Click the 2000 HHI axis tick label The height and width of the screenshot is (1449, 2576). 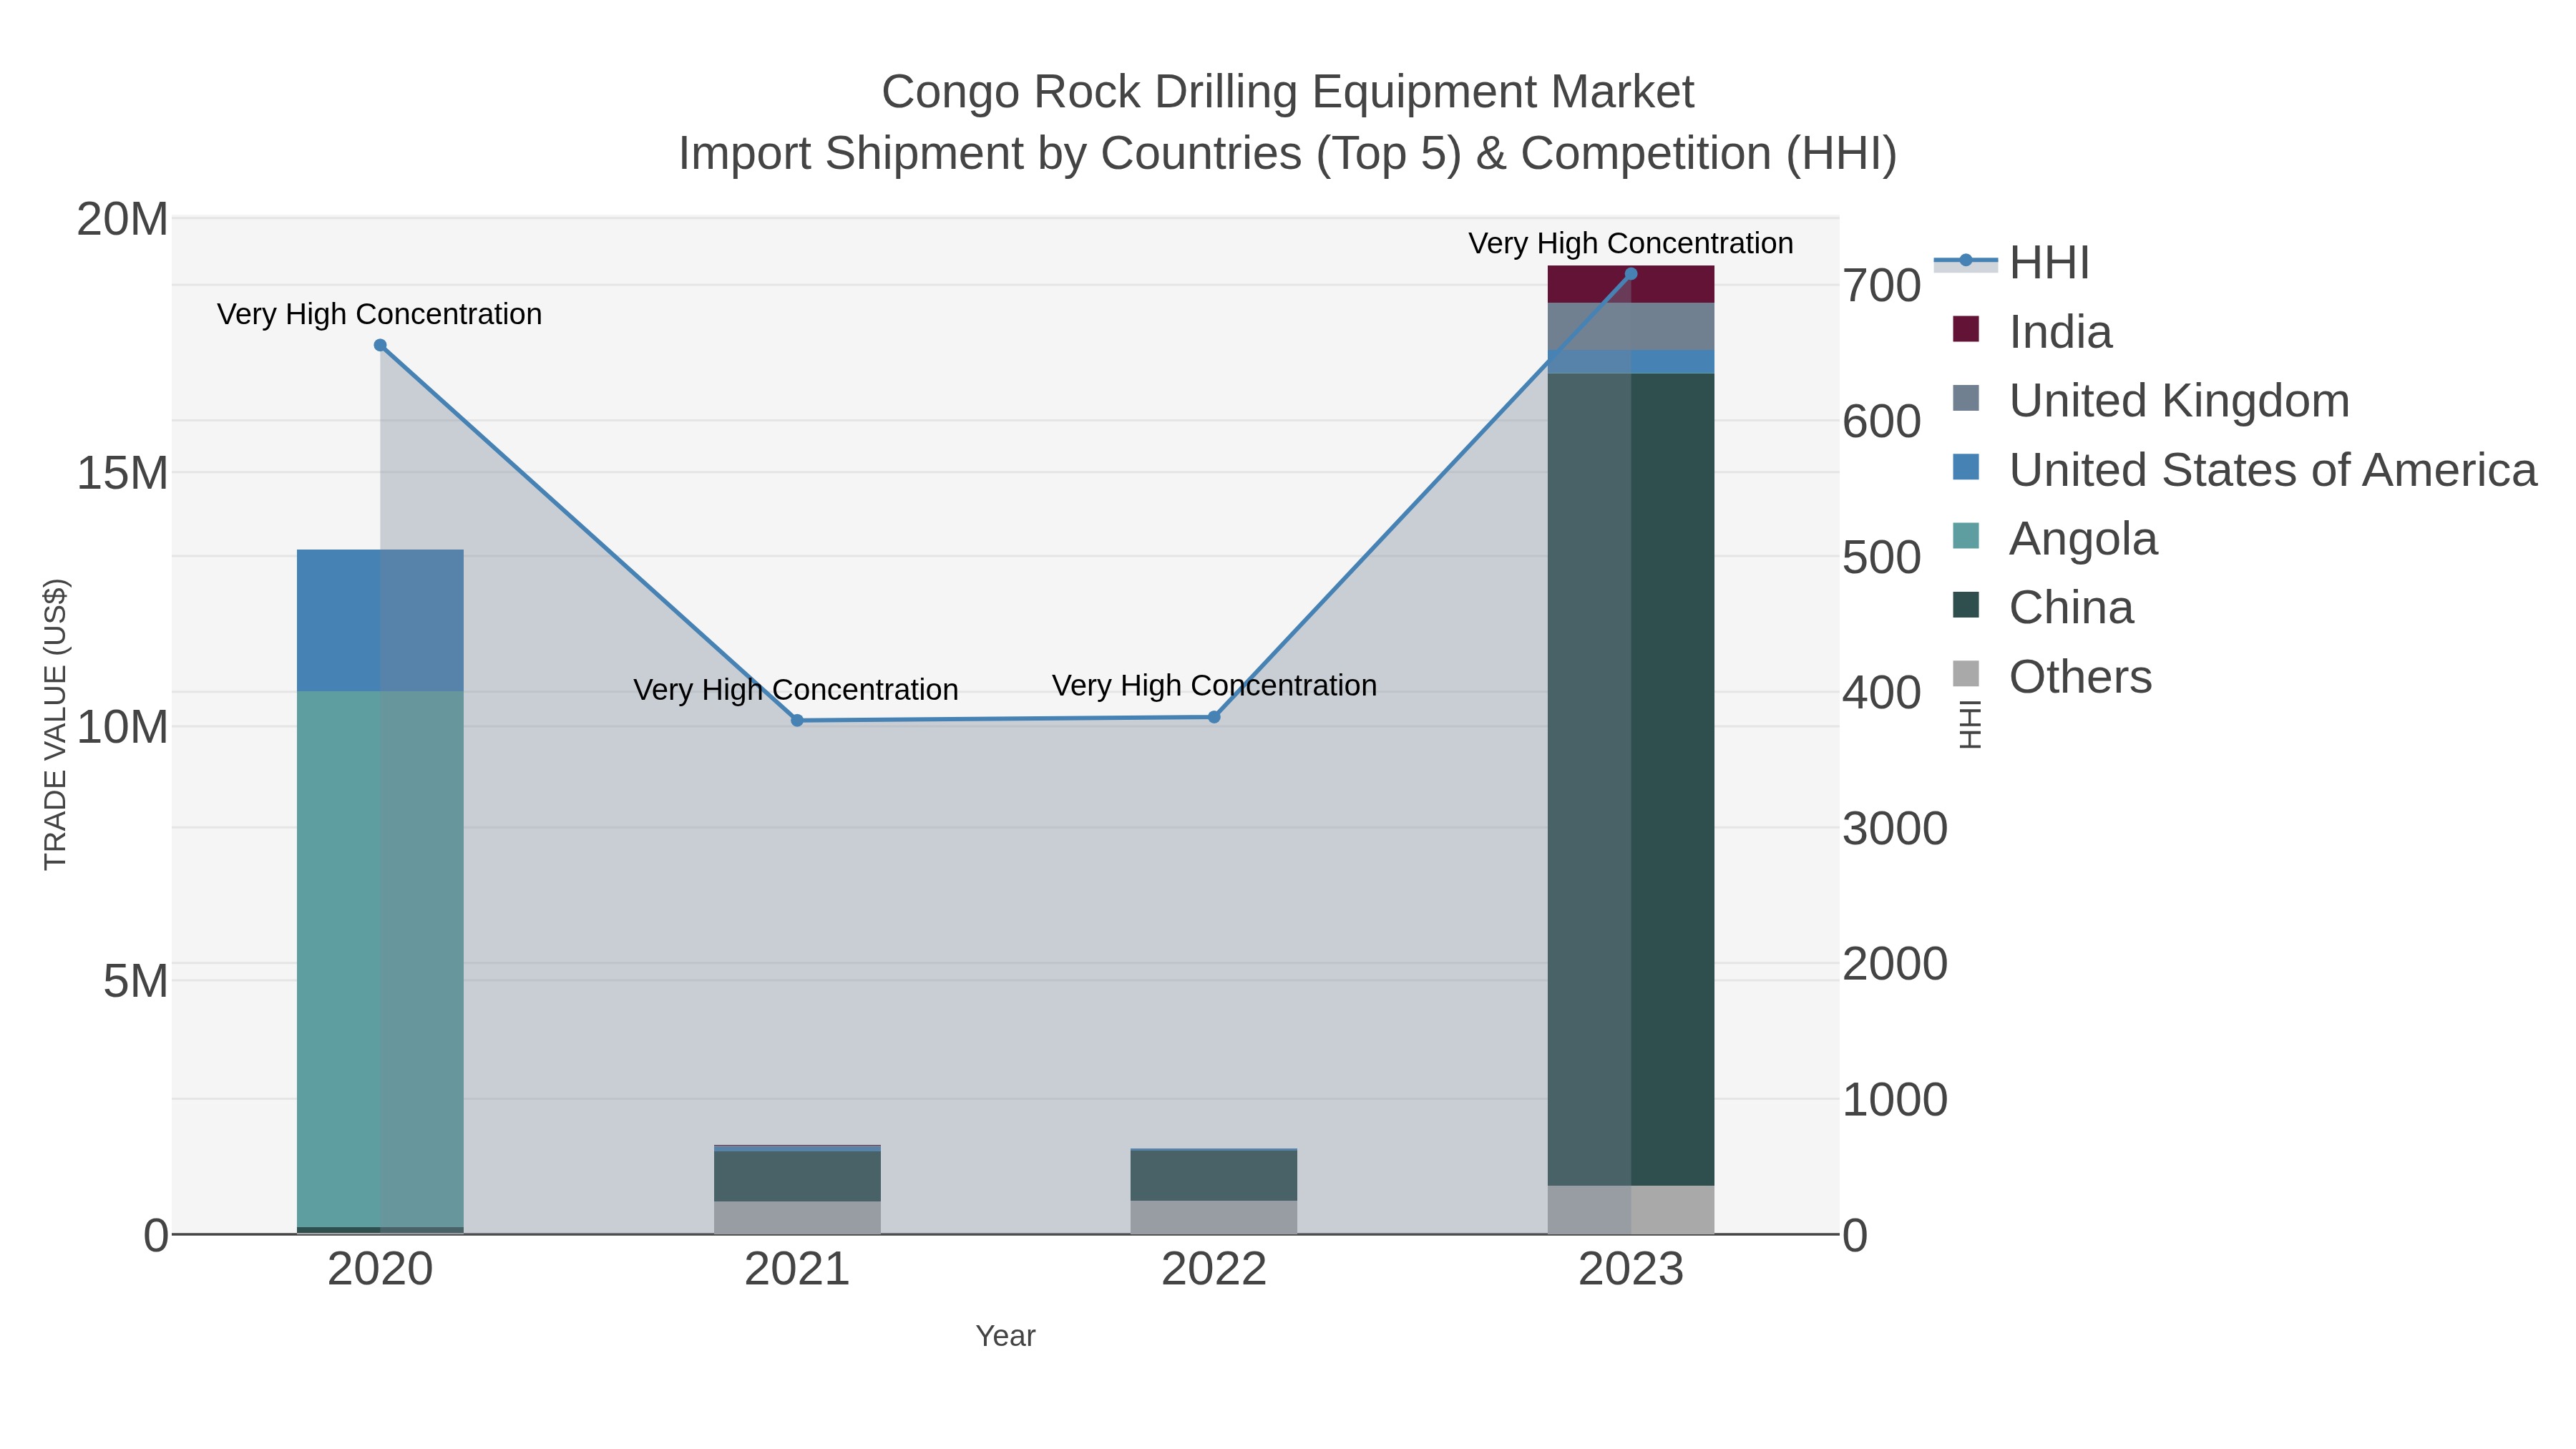(x=1895, y=964)
